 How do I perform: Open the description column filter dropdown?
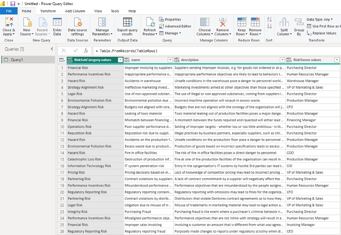point(282,60)
